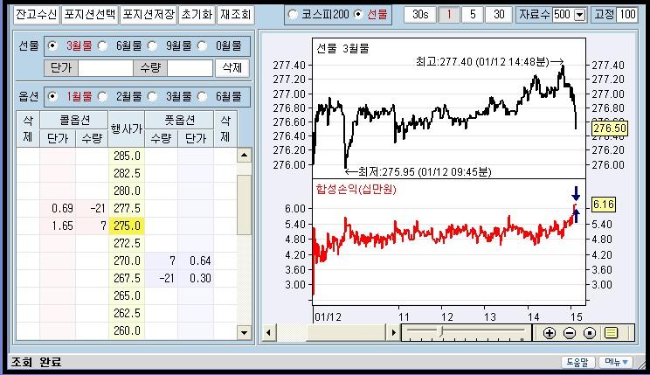Select the 코스피200 radio button
Viewport: 650px width, 375px height.
point(293,15)
